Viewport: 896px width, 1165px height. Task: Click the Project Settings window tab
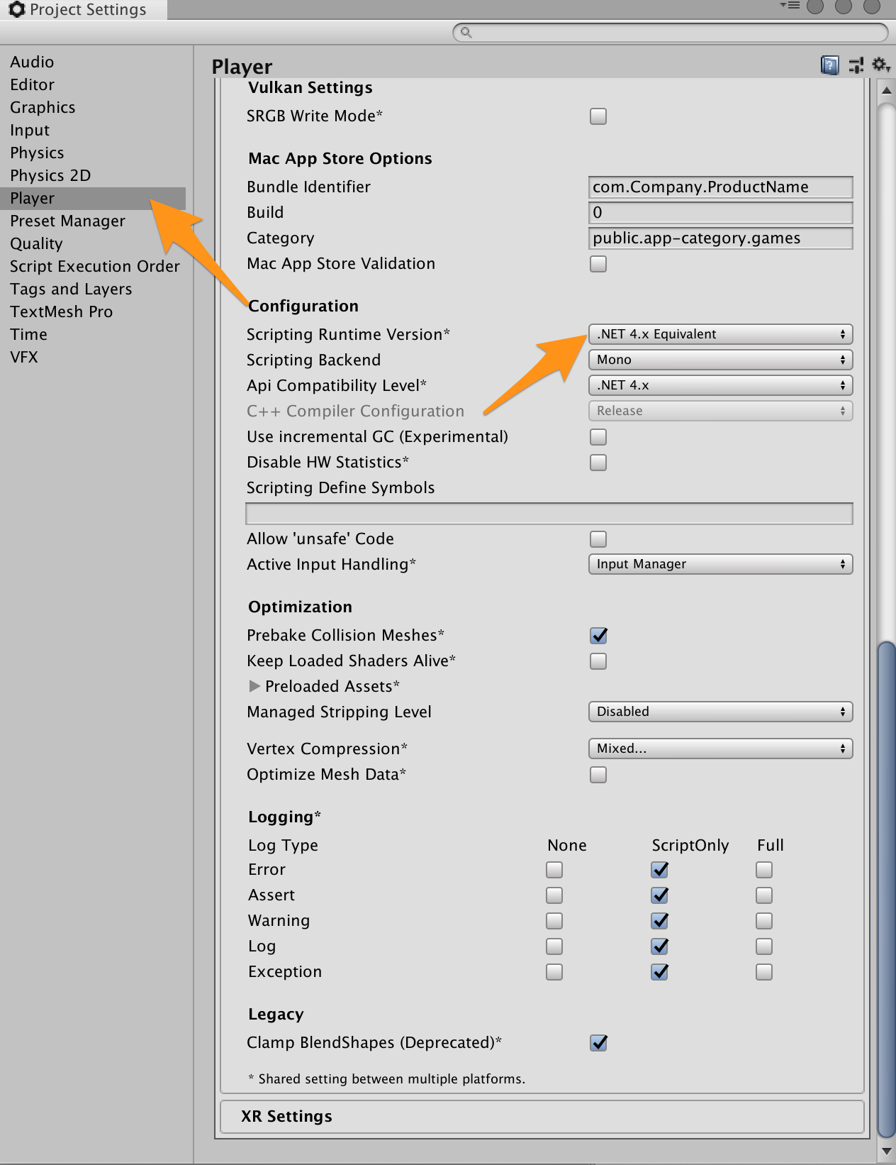[84, 10]
